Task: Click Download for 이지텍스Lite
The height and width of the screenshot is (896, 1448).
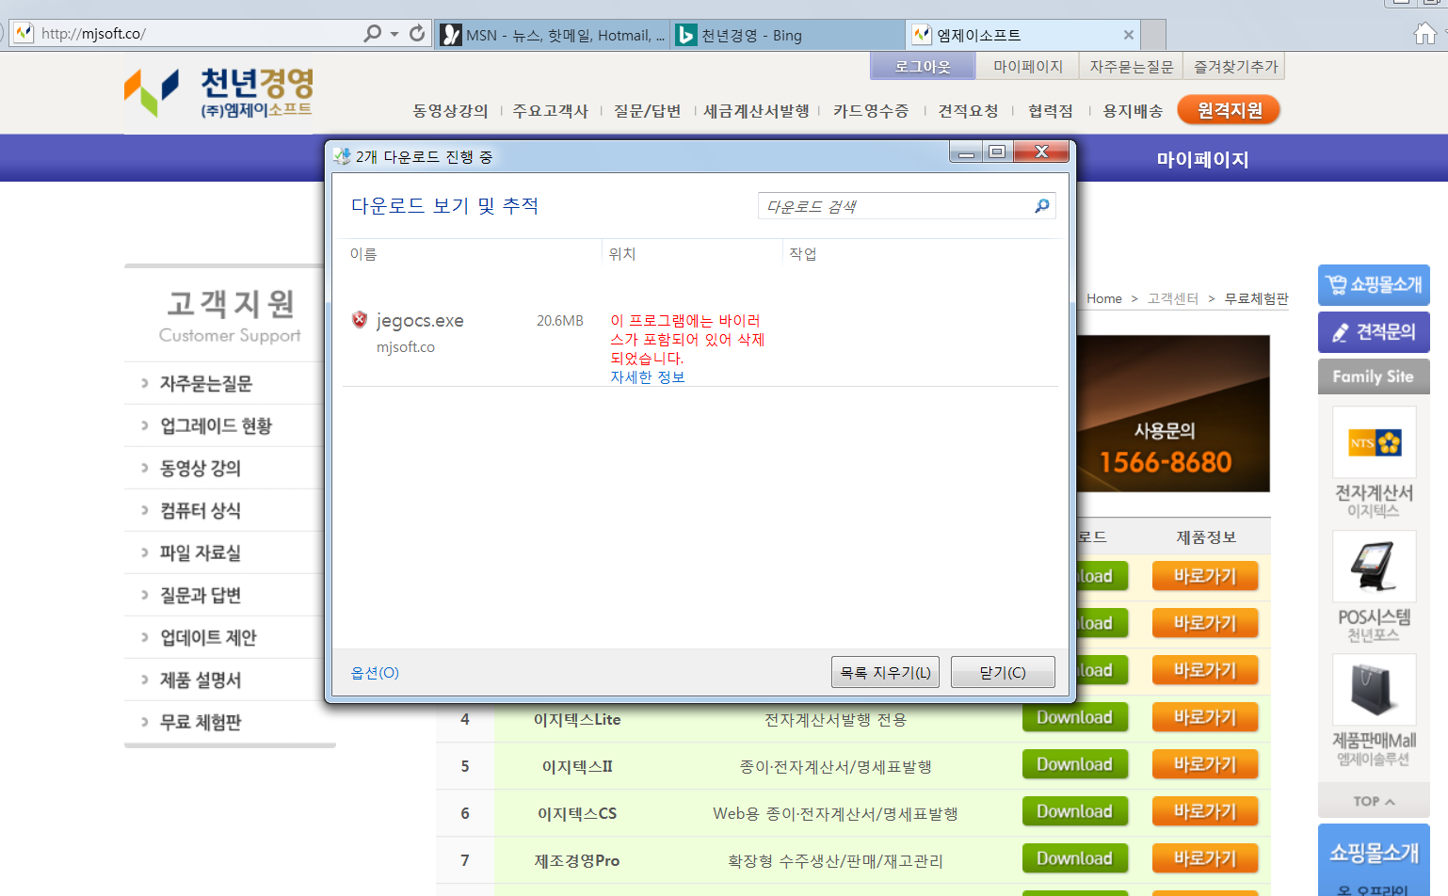Action: (1074, 717)
